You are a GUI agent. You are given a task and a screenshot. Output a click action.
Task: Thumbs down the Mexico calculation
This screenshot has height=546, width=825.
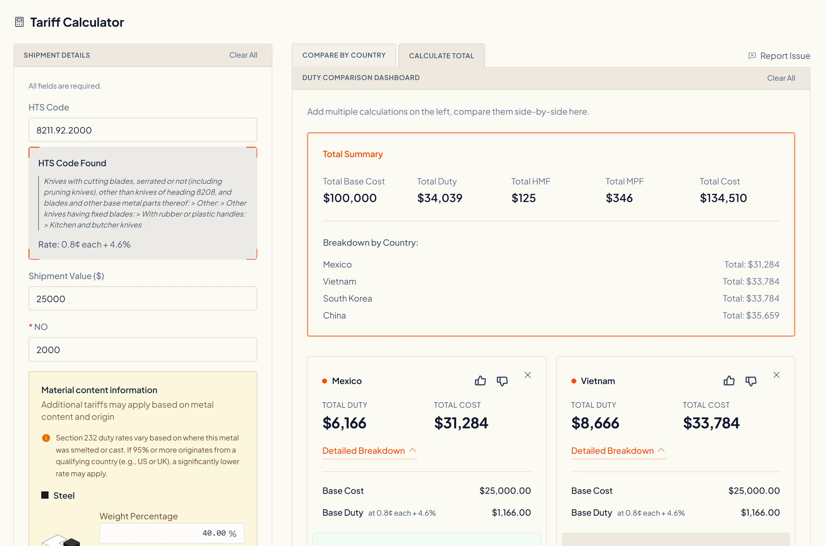[502, 381]
